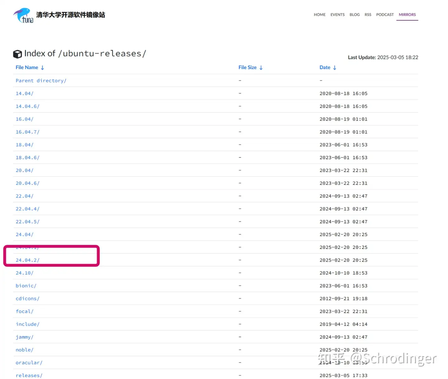The height and width of the screenshot is (379, 448).
Task: Open the RSS navigation item
Action: point(368,15)
